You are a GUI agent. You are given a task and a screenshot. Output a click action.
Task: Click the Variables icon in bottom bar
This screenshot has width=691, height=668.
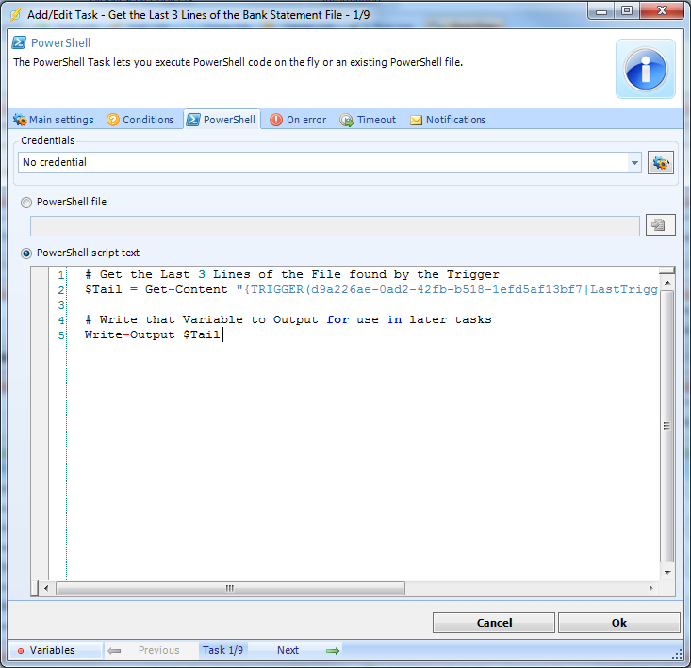[x=20, y=650]
